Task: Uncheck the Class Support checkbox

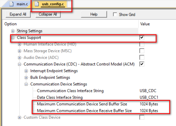Action: [142, 37]
